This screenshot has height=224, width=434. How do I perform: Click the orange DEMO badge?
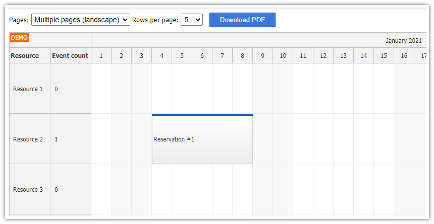coord(19,37)
